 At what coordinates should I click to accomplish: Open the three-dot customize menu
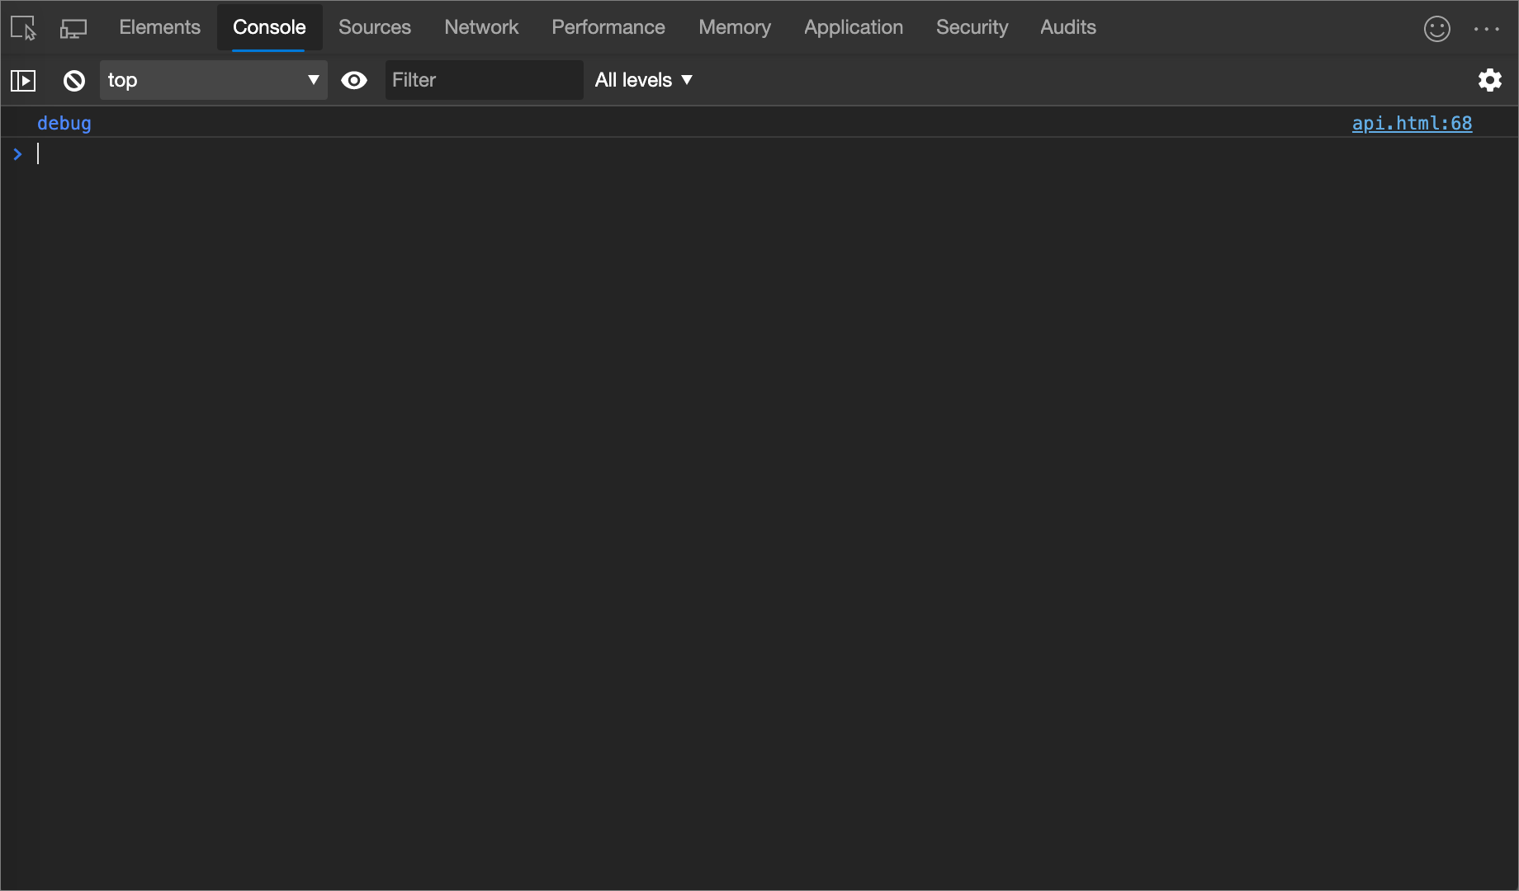point(1486,27)
